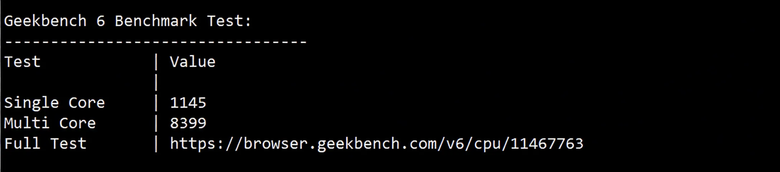Click the pipe separator in the blank row

[156, 83]
